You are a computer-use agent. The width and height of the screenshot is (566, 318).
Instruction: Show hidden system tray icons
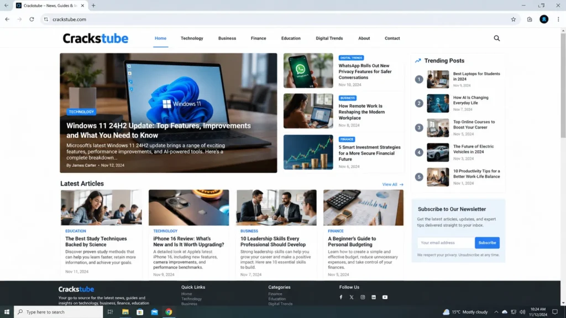click(x=496, y=312)
